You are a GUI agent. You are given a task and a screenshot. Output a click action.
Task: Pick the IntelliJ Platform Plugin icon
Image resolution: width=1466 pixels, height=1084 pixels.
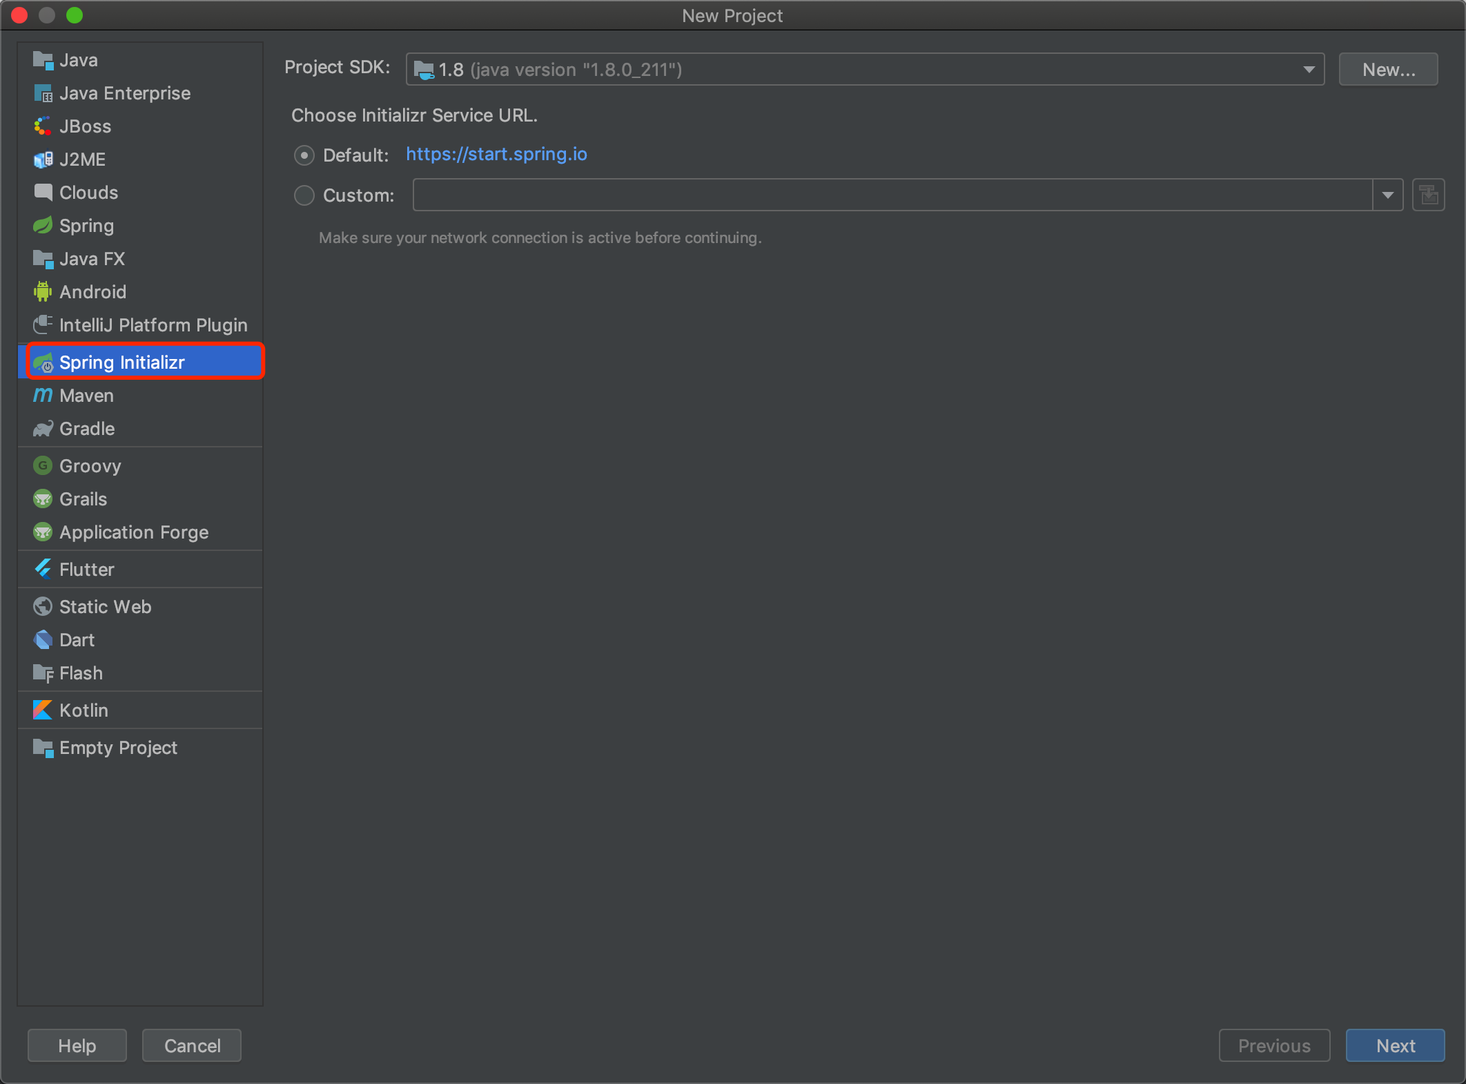pyautogui.click(x=43, y=325)
